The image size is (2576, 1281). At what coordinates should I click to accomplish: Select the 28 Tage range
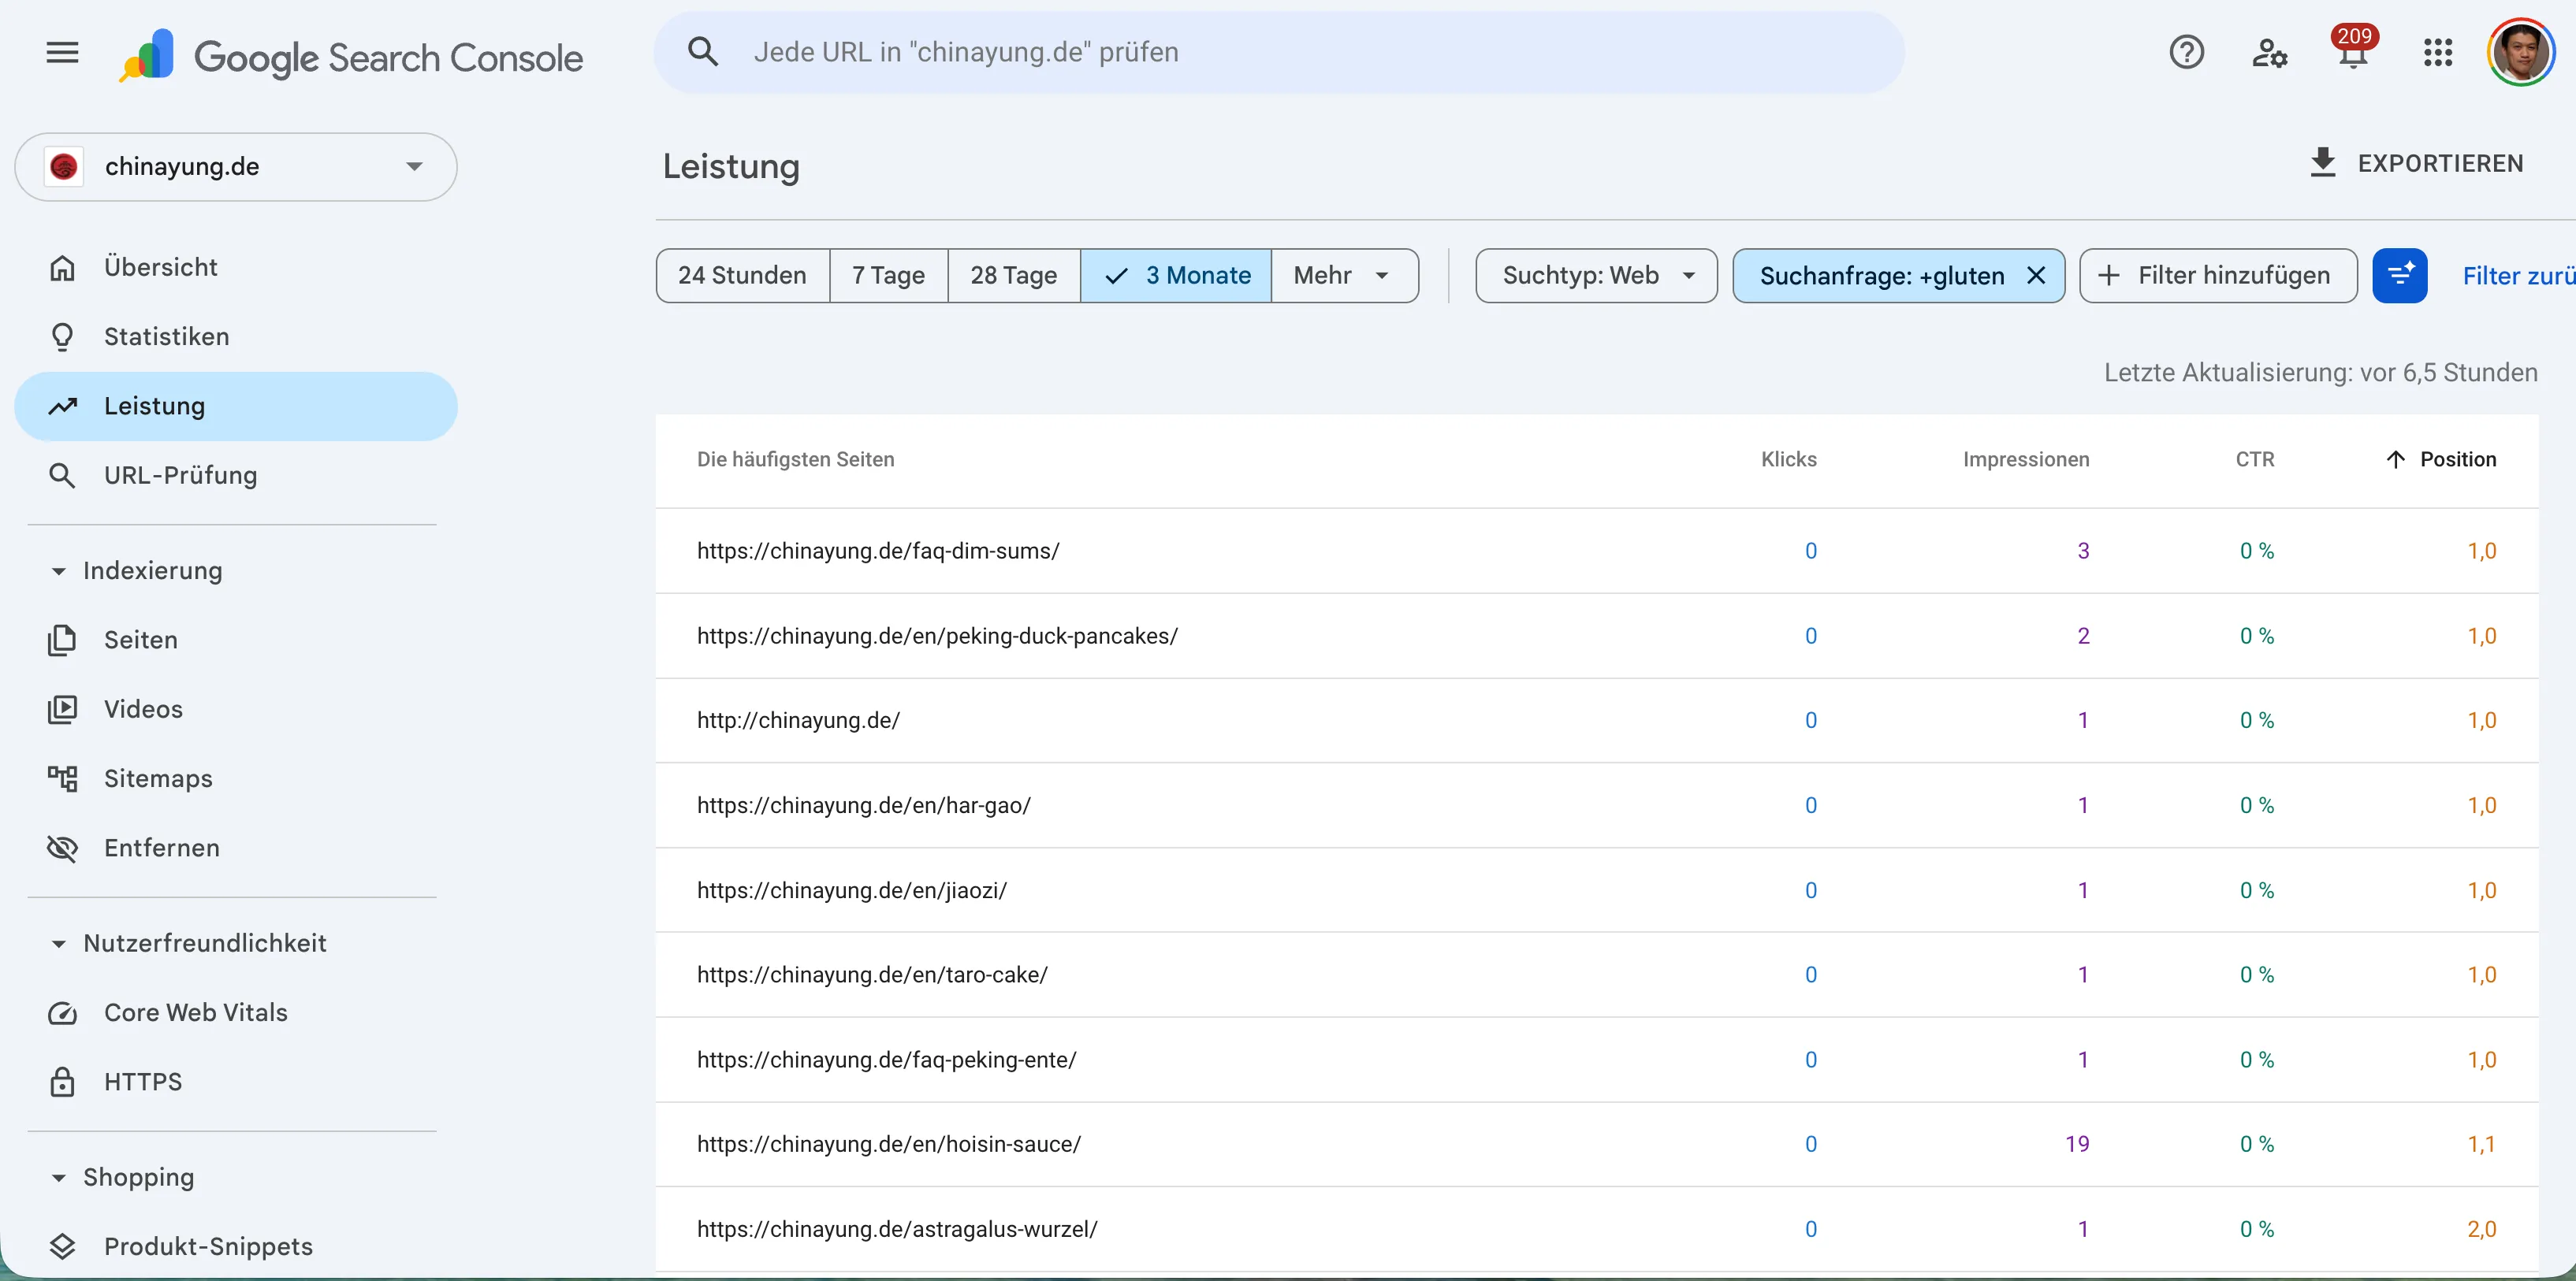tap(1013, 276)
